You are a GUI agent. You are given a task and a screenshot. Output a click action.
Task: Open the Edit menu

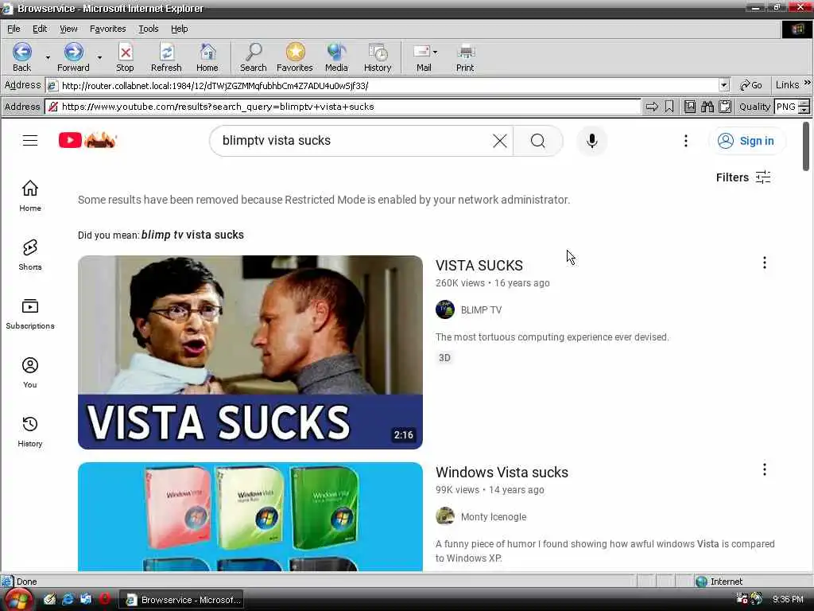coord(40,29)
